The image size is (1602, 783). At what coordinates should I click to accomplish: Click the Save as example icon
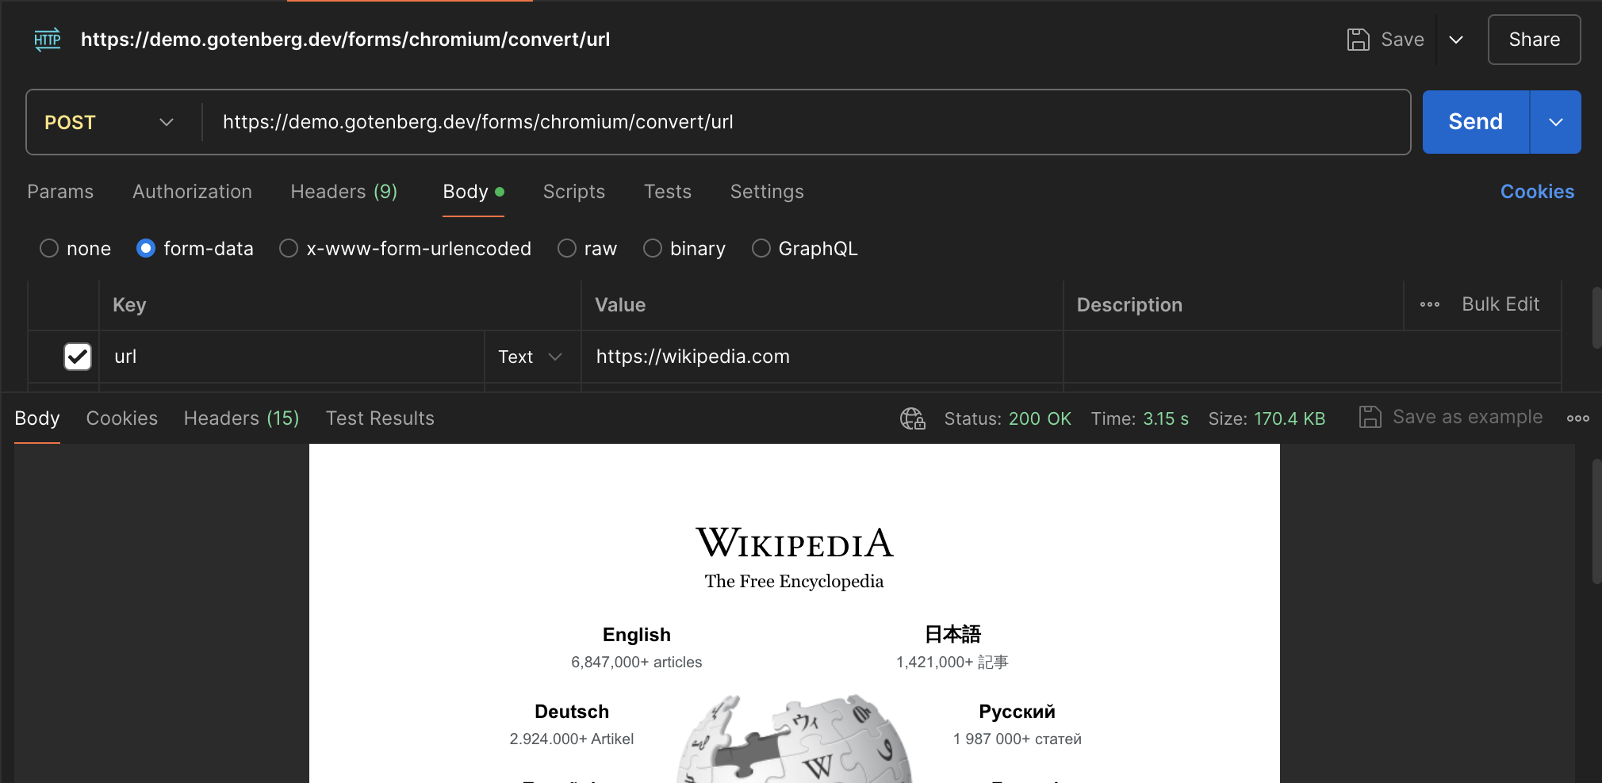point(1370,418)
